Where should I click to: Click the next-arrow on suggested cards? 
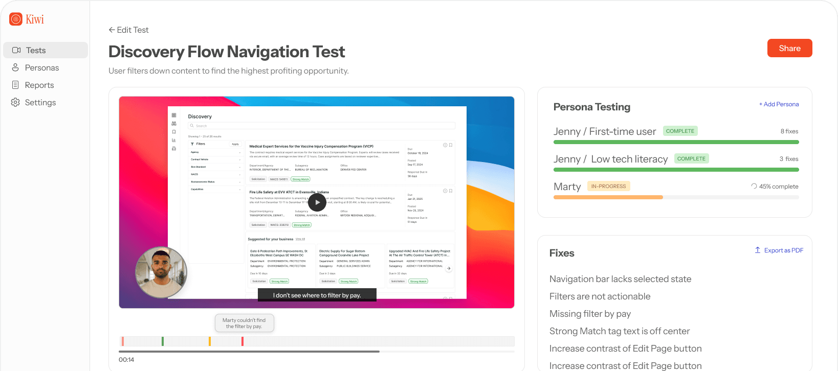(449, 268)
